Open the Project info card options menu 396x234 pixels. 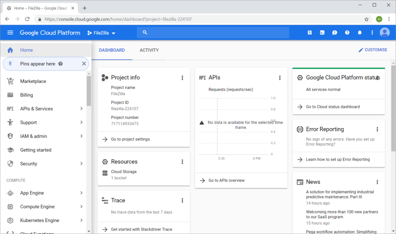pos(183,78)
